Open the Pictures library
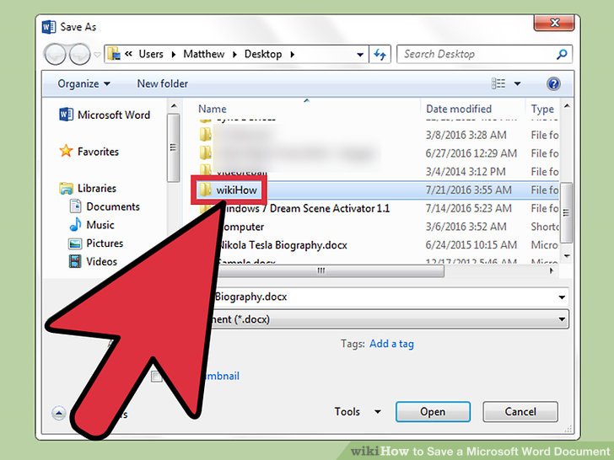This screenshot has height=460, width=614. [95, 243]
